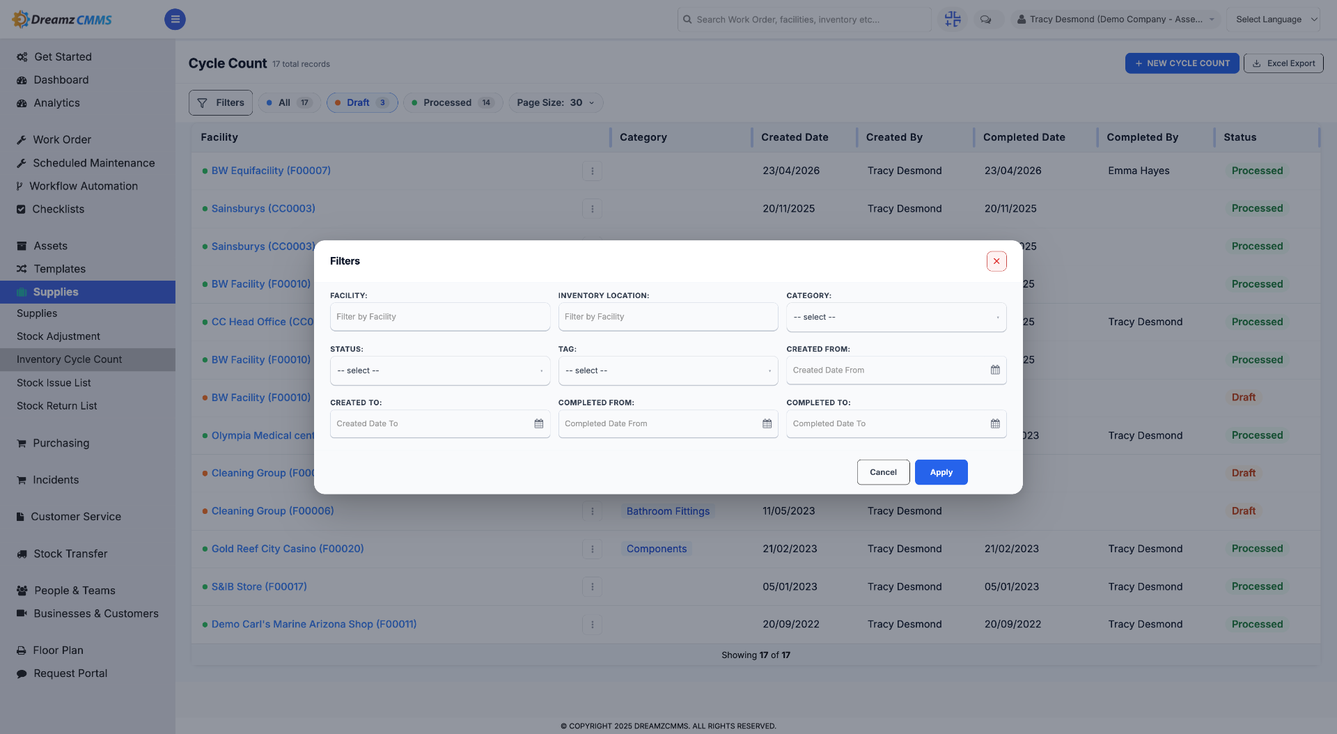1337x734 pixels.
Task: Open the Created Date To calendar icon
Action: click(539, 423)
